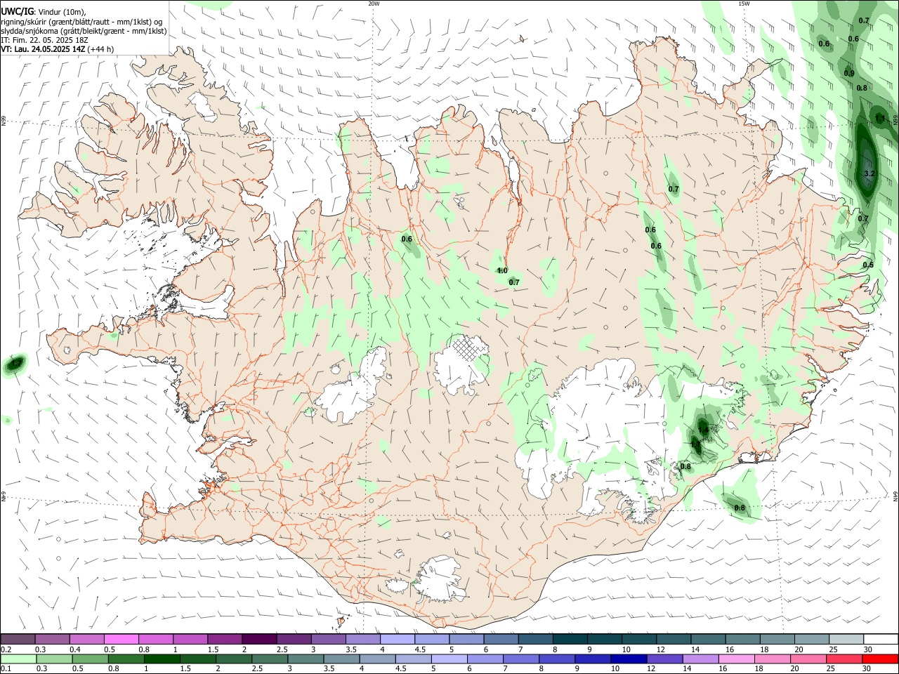This screenshot has width=899, height=674.
Task: Click the '15W' longitude label
Action: (x=744, y=4)
